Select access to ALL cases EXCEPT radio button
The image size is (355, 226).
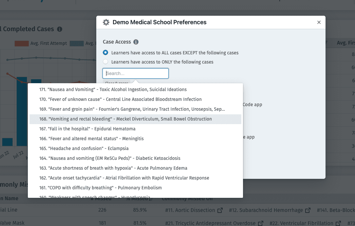(105, 52)
